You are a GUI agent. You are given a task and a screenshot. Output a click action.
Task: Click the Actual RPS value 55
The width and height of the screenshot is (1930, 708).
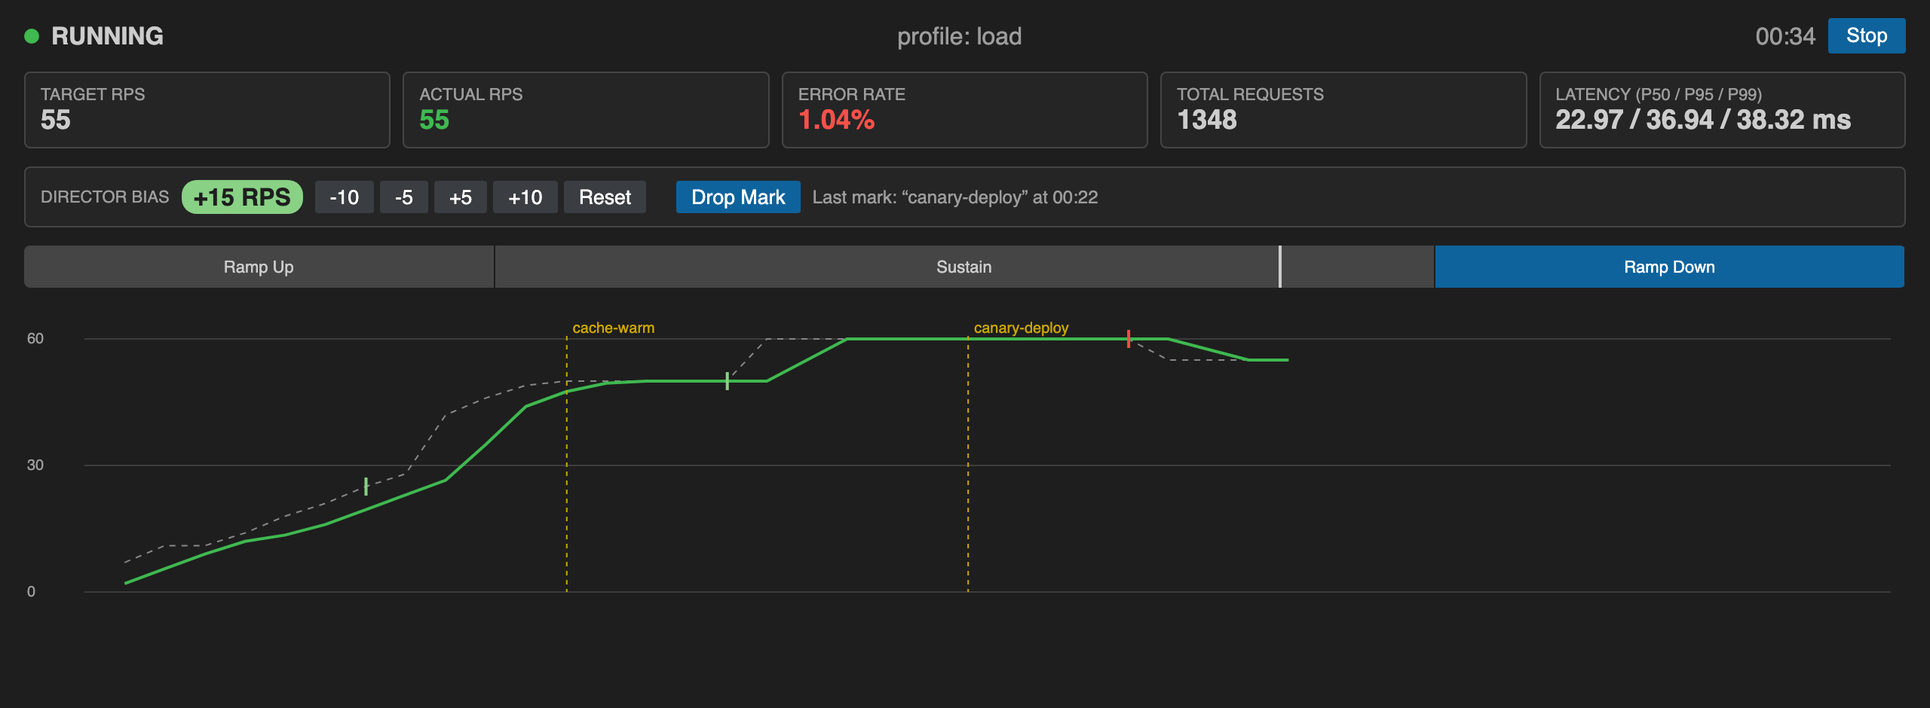(x=434, y=120)
